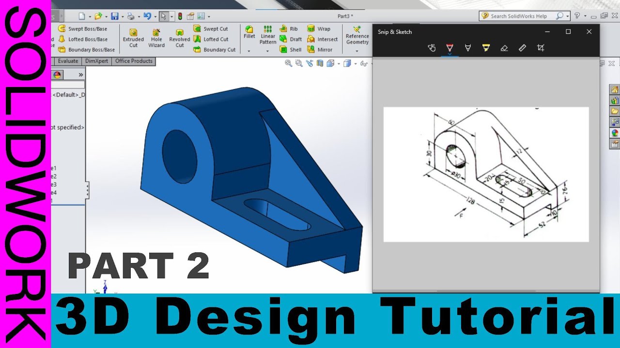Switch to the DimXpert tab
This screenshot has height=348, width=620.
pos(96,61)
